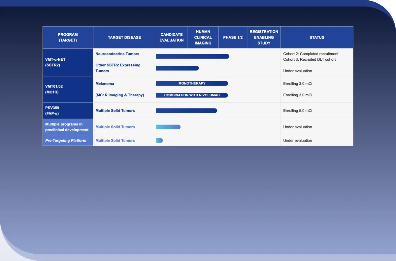Click the CANDIDATE EVALUATION header cell

pyautogui.click(x=172, y=37)
